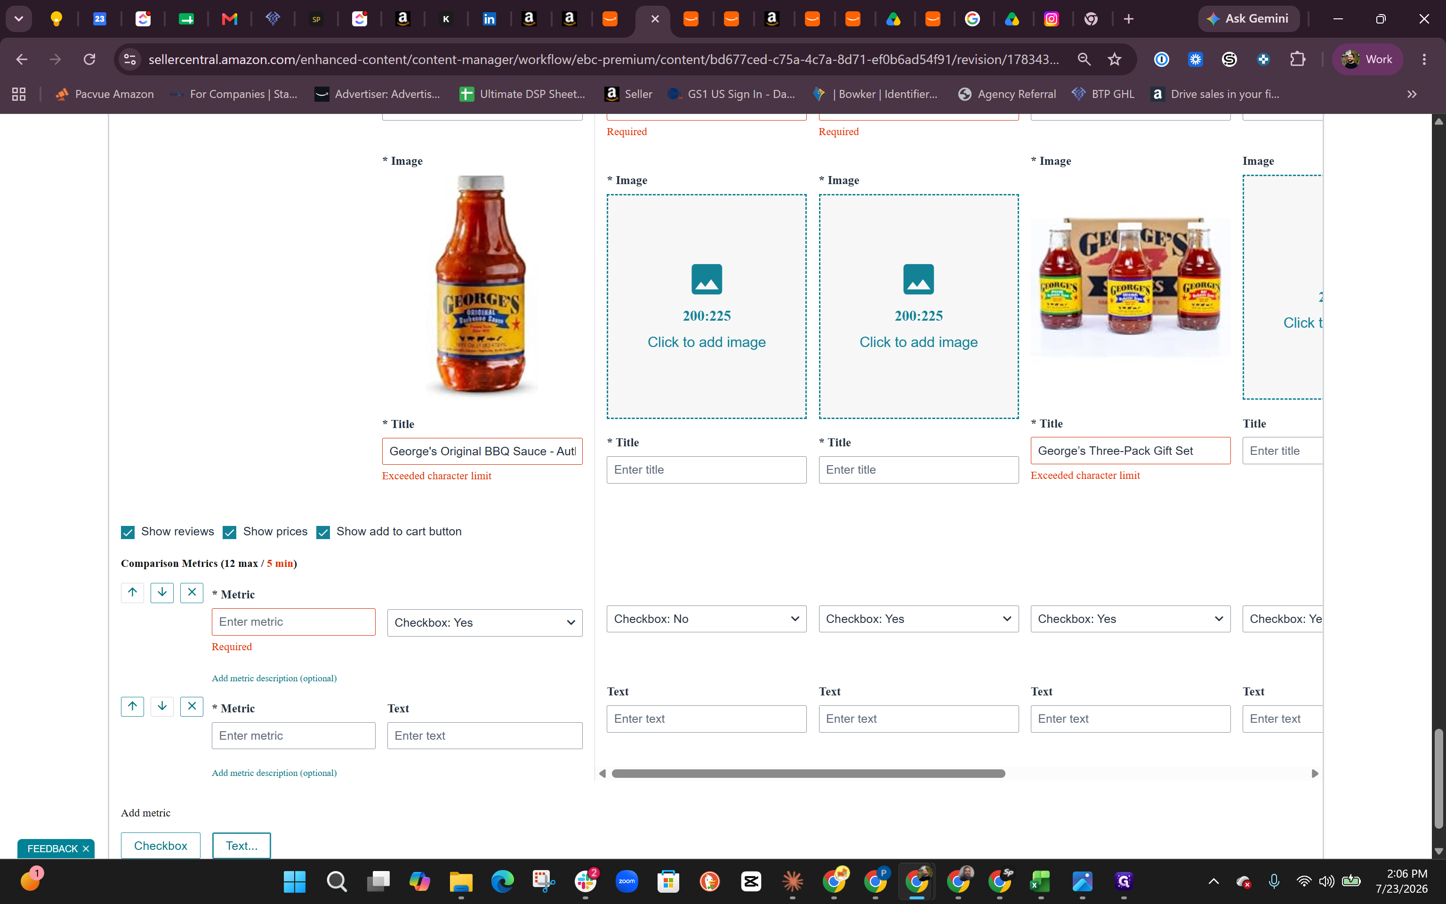The width and height of the screenshot is (1446, 904).
Task: Show more bookmarks chevron
Action: 1412,94
